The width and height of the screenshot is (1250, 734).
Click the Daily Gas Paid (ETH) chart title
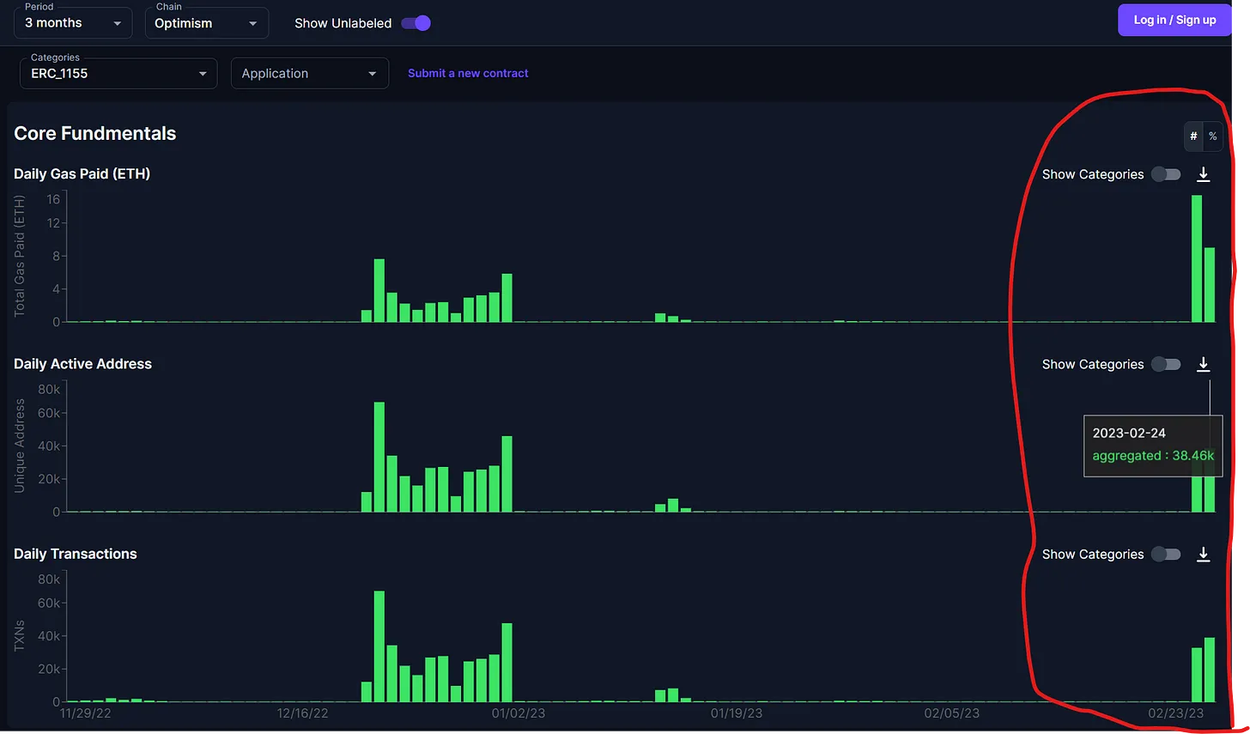click(82, 173)
